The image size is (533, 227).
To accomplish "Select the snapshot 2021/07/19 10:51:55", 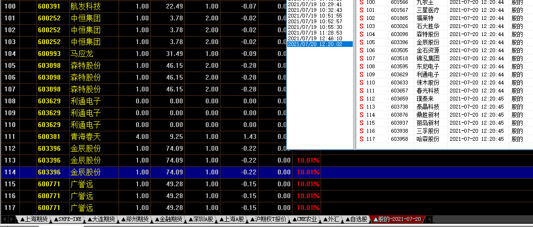I will click(315, 16).
